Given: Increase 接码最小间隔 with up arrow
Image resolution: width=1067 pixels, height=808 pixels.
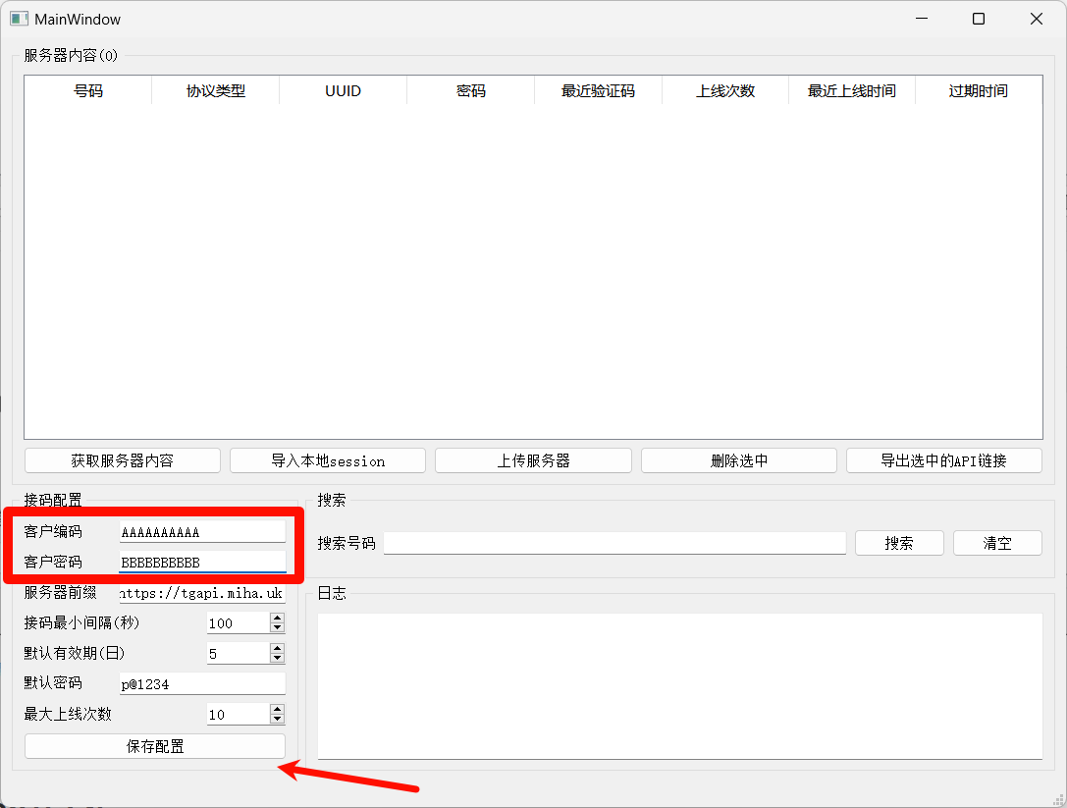Looking at the screenshot, I should 277,618.
